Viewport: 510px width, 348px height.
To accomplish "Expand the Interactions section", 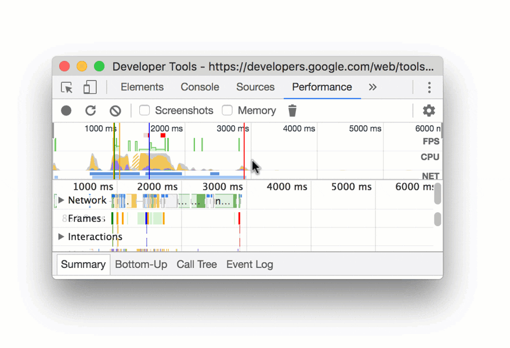I will pos(61,237).
